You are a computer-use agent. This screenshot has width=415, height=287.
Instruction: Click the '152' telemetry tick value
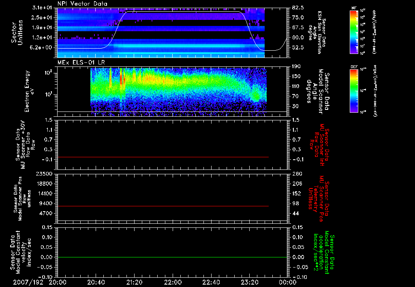(x=297, y=193)
